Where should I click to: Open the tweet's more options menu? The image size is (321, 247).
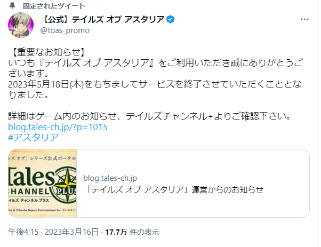coord(304,20)
